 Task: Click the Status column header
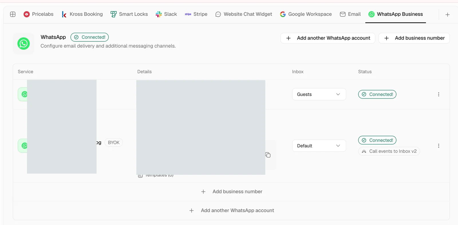(x=365, y=72)
